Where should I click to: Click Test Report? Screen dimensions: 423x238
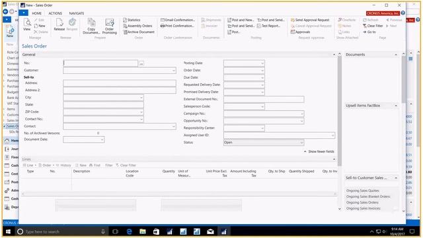[268, 26]
